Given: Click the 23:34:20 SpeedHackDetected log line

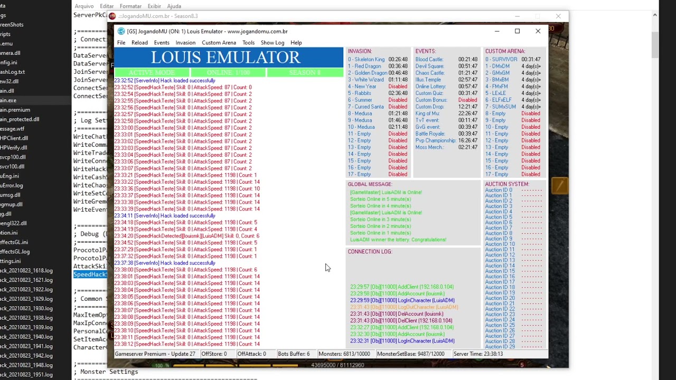Looking at the screenshot, I should [186, 236].
